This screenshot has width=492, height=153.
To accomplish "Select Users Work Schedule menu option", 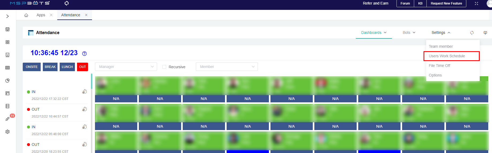I will coord(447,56).
